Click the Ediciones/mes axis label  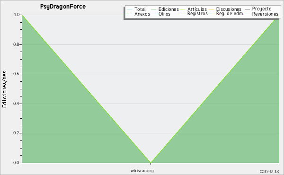pyautogui.click(x=4, y=89)
